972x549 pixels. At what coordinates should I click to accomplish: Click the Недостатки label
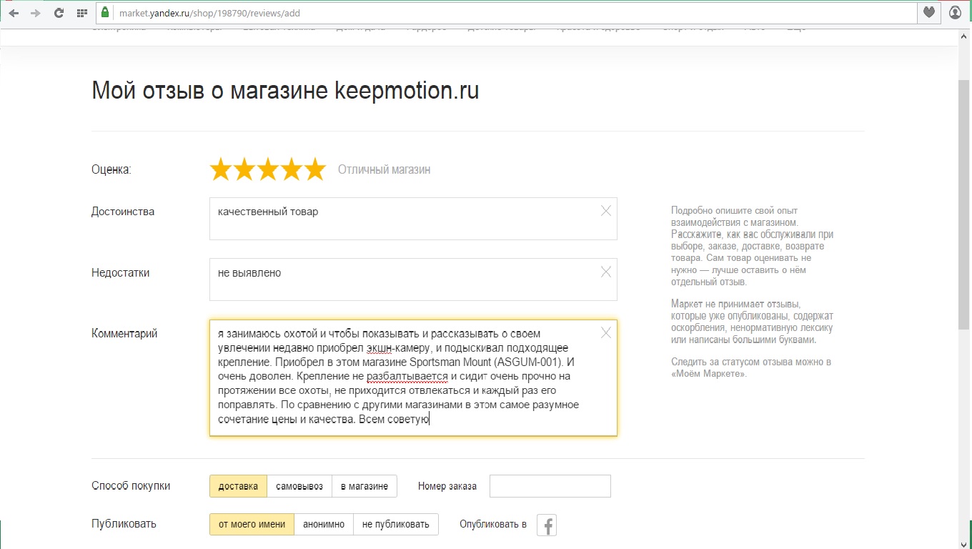121,273
